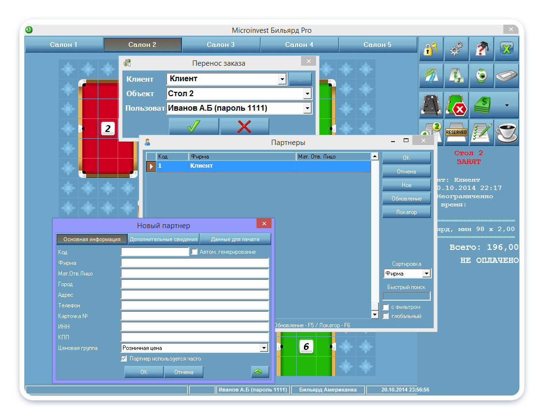Open settings with the gears icon
The image size is (544, 420).
click(x=456, y=49)
